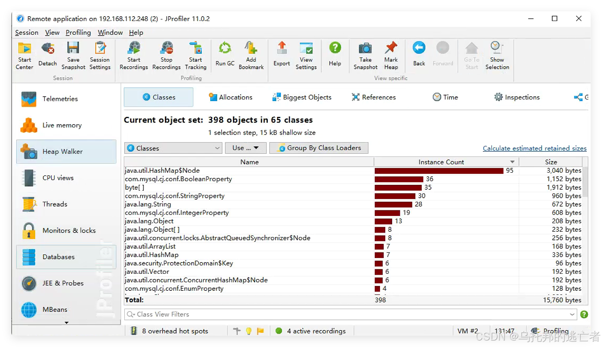
Task: Open the Threads section
Action: click(66, 204)
